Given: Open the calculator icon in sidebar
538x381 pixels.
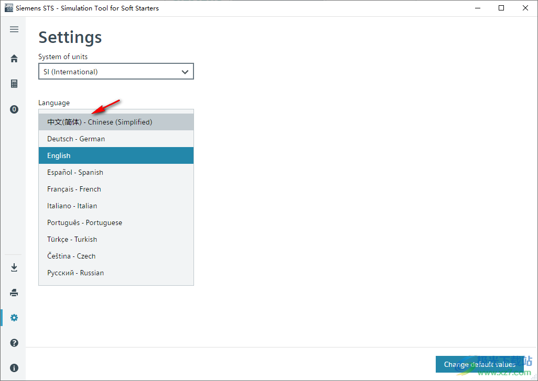Looking at the screenshot, I should (x=14, y=84).
